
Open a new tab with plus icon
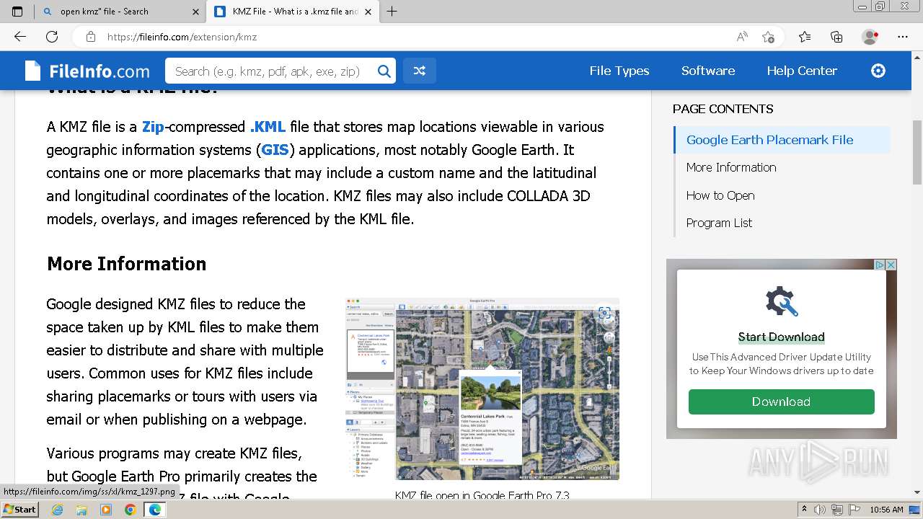pos(392,12)
